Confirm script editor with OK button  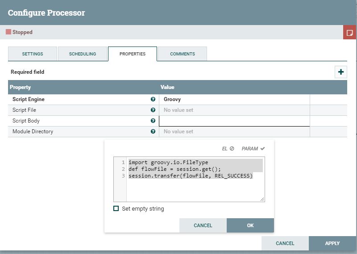click(x=250, y=225)
